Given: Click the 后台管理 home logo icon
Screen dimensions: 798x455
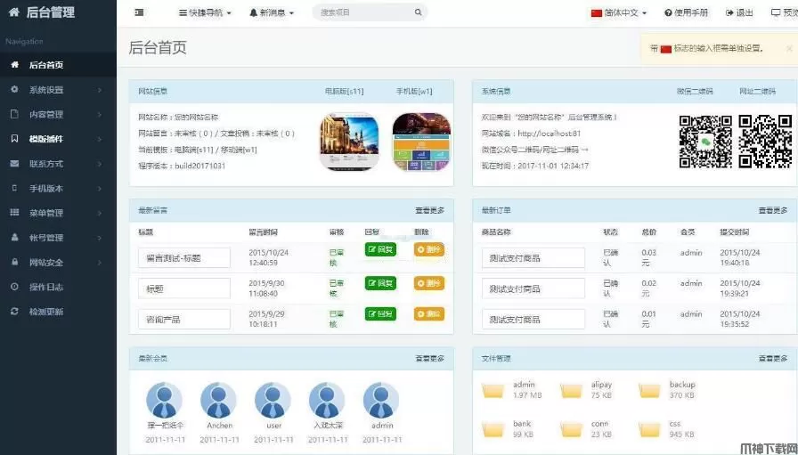Looking at the screenshot, I should (13, 12).
